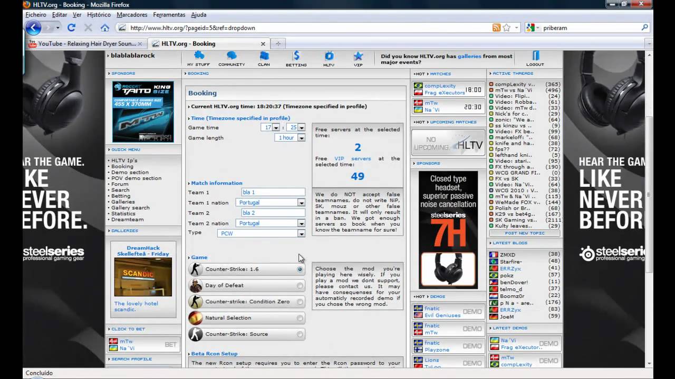Click the Roccat Taito sponsor banner

(x=143, y=112)
